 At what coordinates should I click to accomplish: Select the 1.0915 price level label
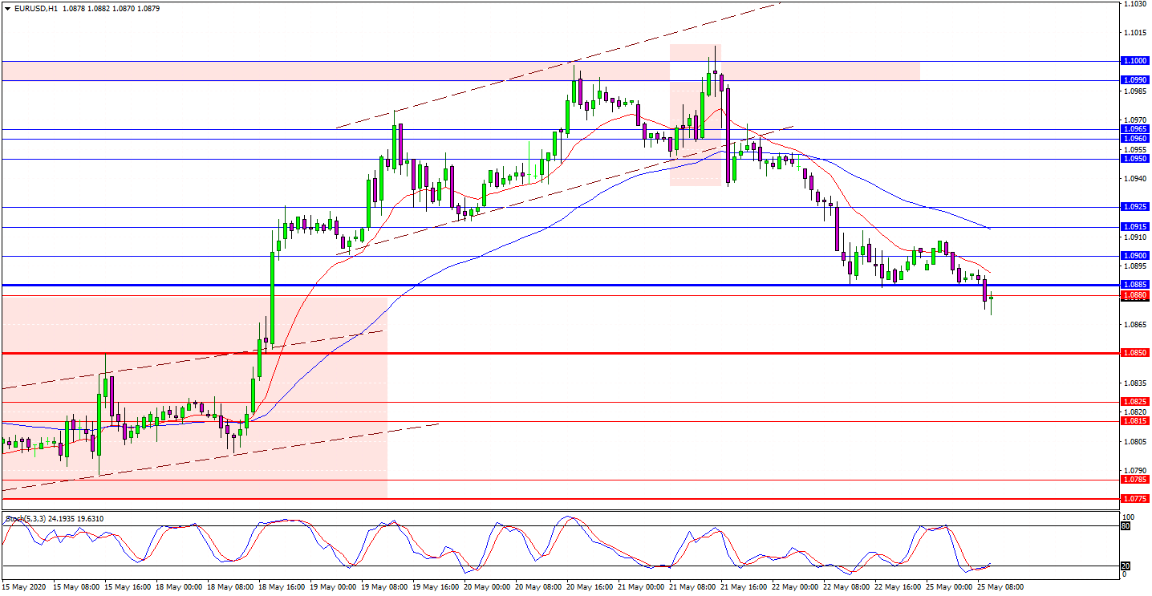1134,227
